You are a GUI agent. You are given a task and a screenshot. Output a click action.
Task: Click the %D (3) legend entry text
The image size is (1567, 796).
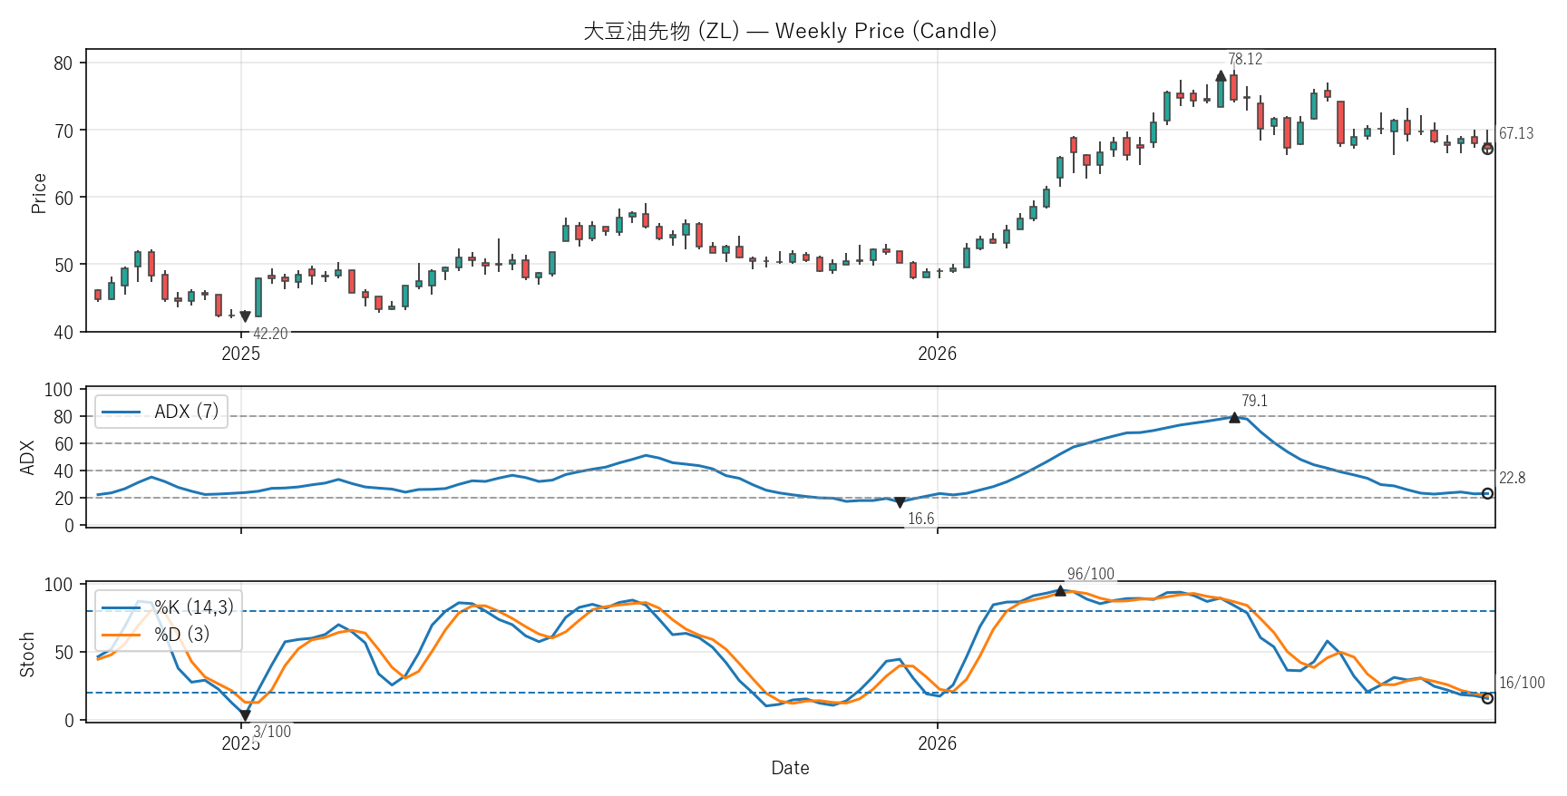pos(181,635)
